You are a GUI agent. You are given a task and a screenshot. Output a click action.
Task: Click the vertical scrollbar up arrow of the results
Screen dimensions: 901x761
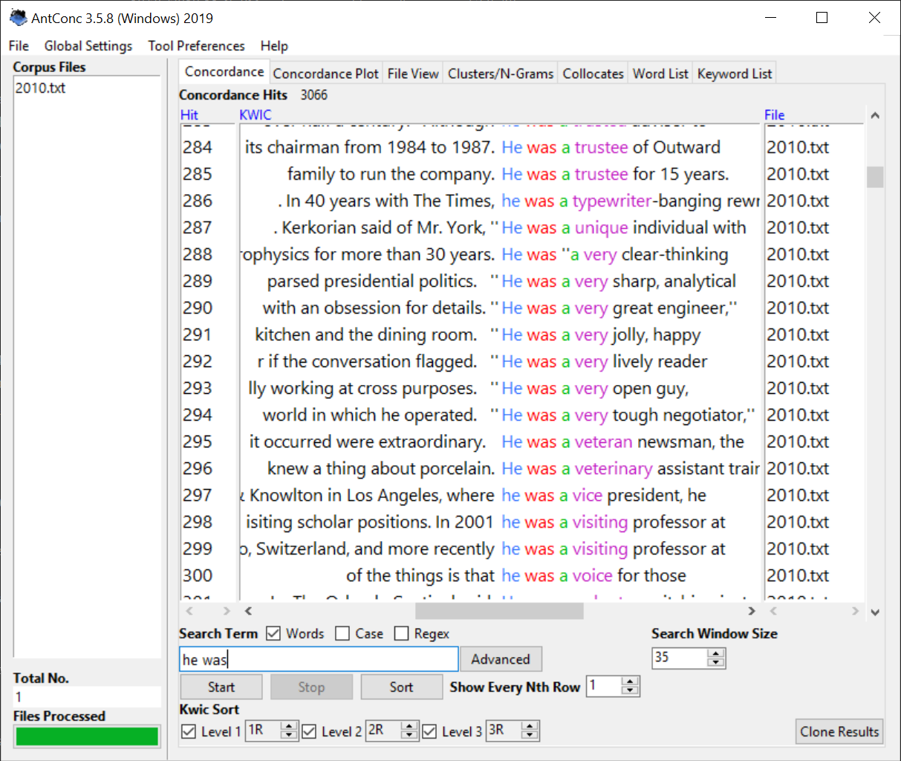click(875, 115)
